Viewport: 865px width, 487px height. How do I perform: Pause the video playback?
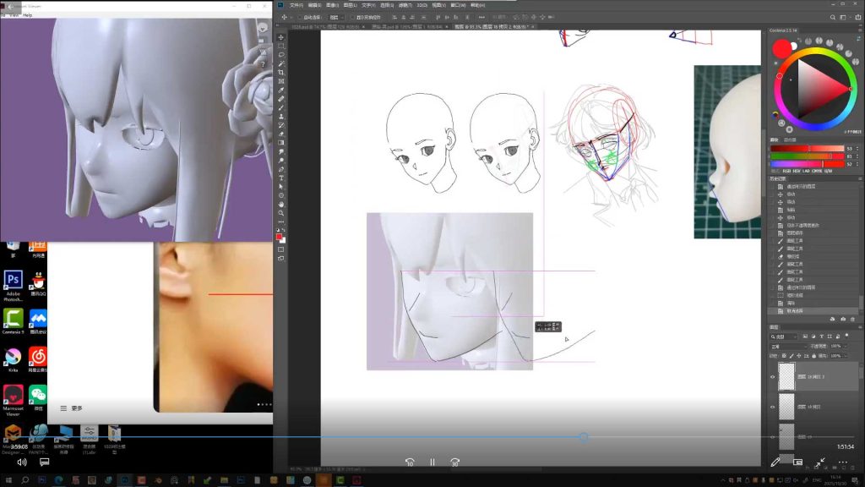432,462
